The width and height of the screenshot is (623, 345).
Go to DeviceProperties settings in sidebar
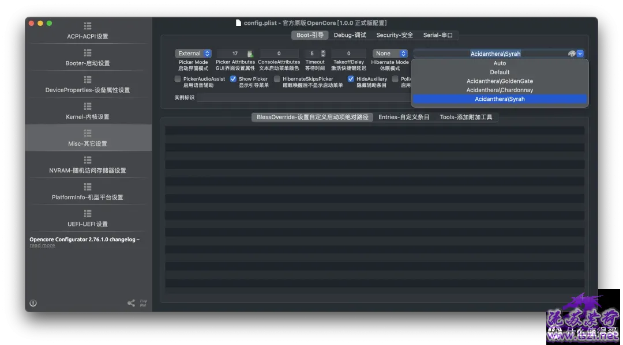click(88, 85)
